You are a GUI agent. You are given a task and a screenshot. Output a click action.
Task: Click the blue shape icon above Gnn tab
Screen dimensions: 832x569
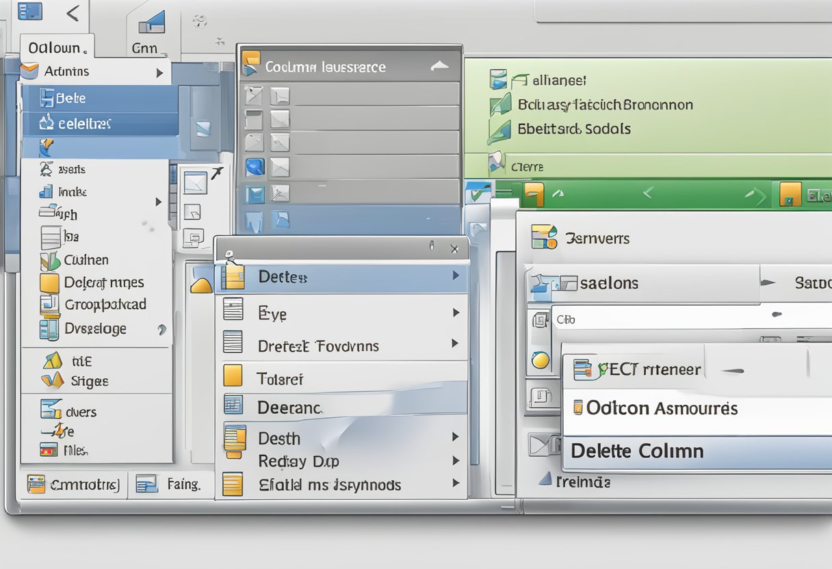[151, 24]
